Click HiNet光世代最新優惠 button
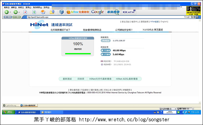203x125 pixels. pyautogui.click(x=100, y=79)
